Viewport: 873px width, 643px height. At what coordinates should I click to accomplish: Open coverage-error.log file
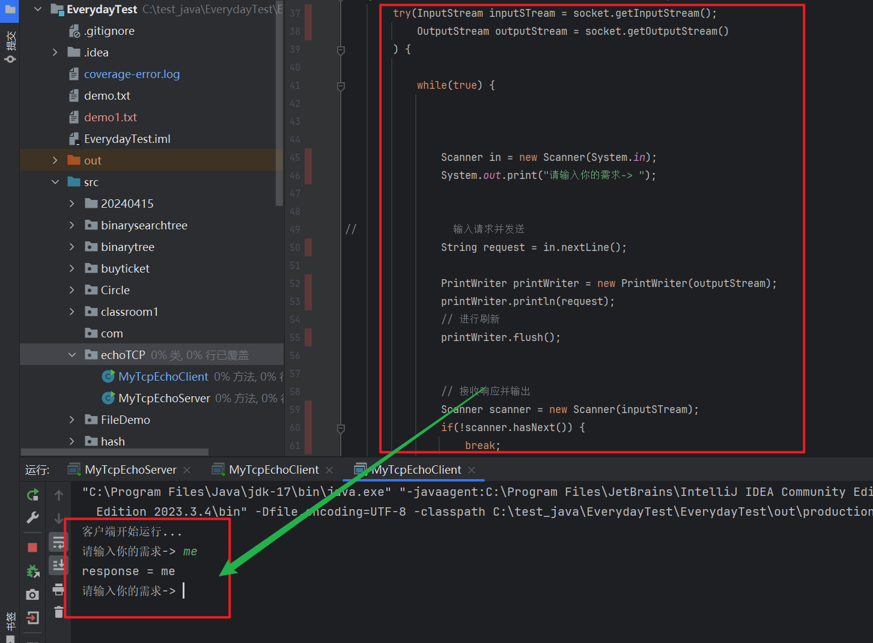tap(132, 74)
